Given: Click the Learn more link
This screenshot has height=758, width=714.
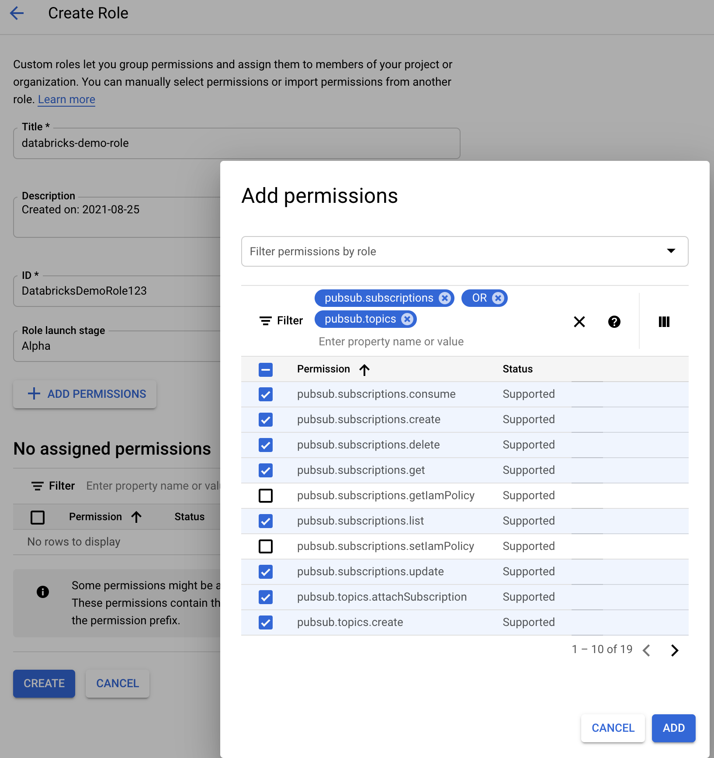Looking at the screenshot, I should pyautogui.click(x=66, y=99).
